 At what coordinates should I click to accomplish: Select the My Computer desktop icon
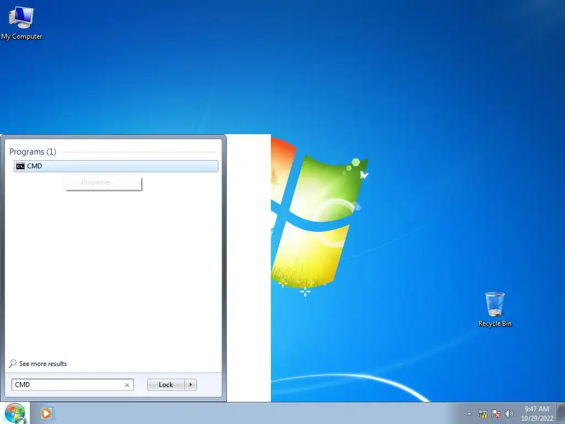(x=22, y=23)
